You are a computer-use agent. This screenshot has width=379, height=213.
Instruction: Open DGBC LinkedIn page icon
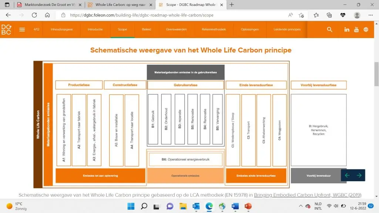coord(347,30)
